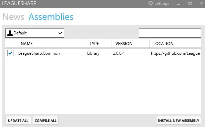Click the https://github.com/League location cell

click(175, 53)
